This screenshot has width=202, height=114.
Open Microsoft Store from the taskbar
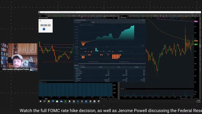coord(57,101)
